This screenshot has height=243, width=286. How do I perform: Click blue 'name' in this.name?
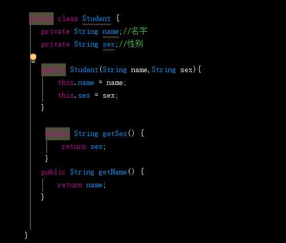click(x=86, y=83)
